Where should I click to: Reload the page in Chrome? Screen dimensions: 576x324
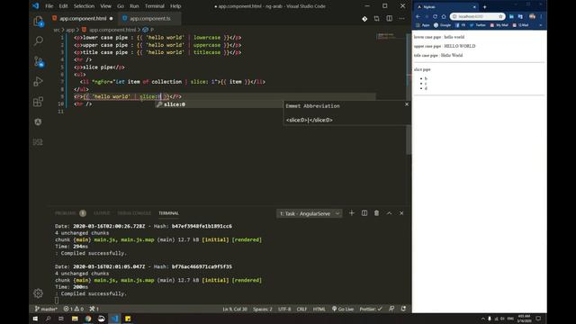(x=435, y=16)
